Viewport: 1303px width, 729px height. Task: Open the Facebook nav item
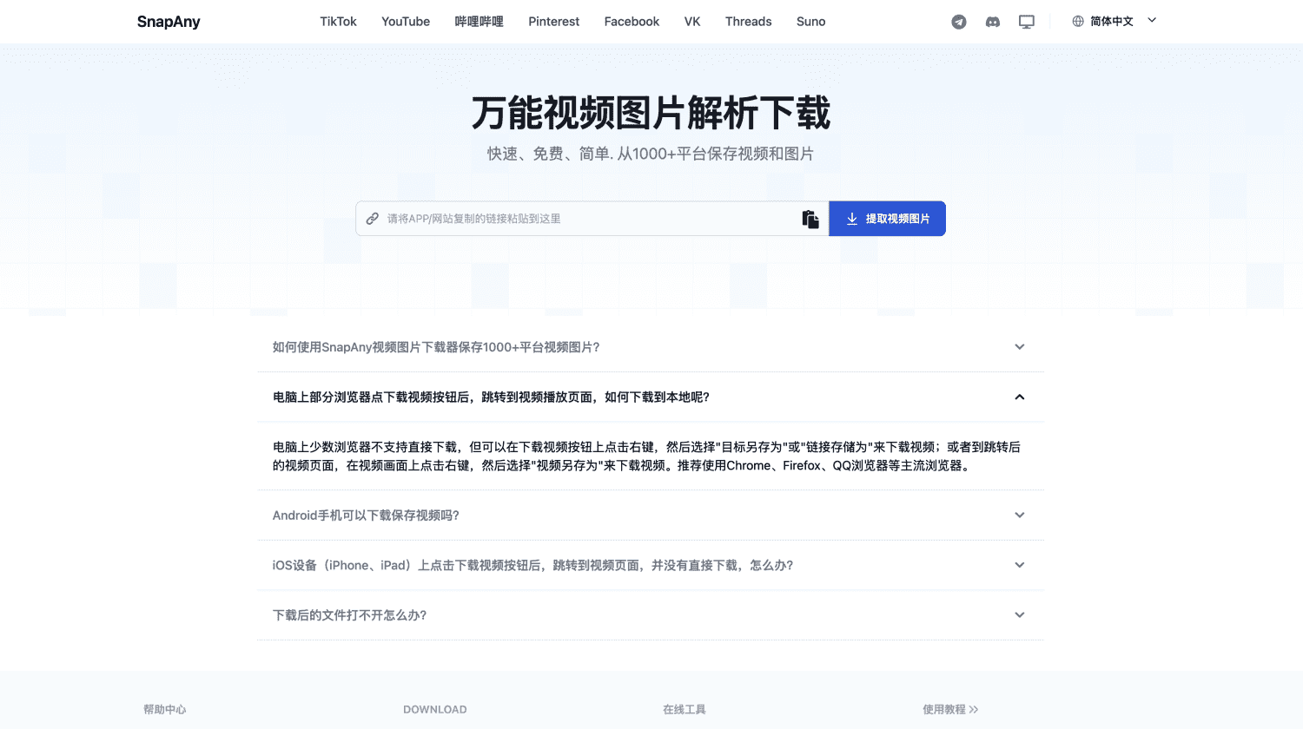coord(632,22)
